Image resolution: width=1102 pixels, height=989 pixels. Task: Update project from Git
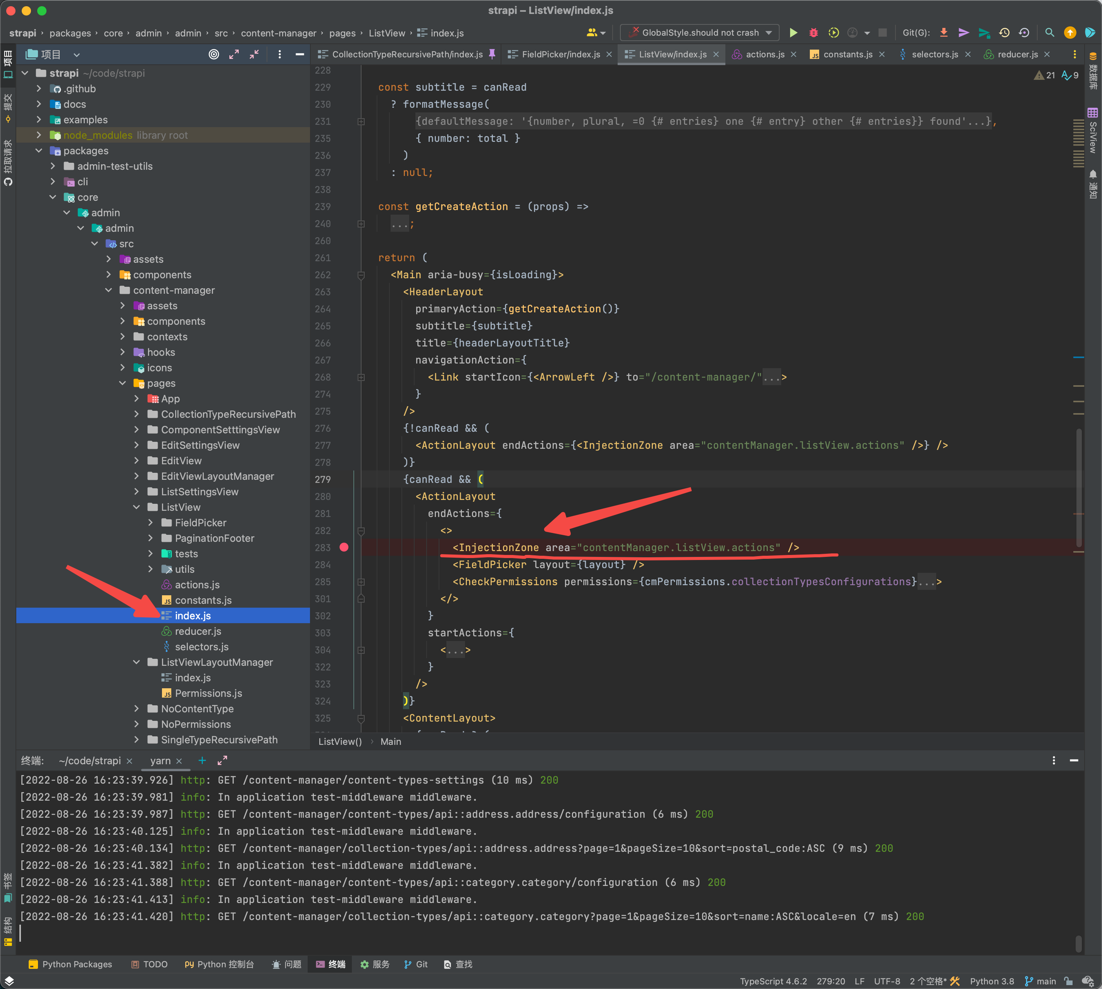point(944,33)
